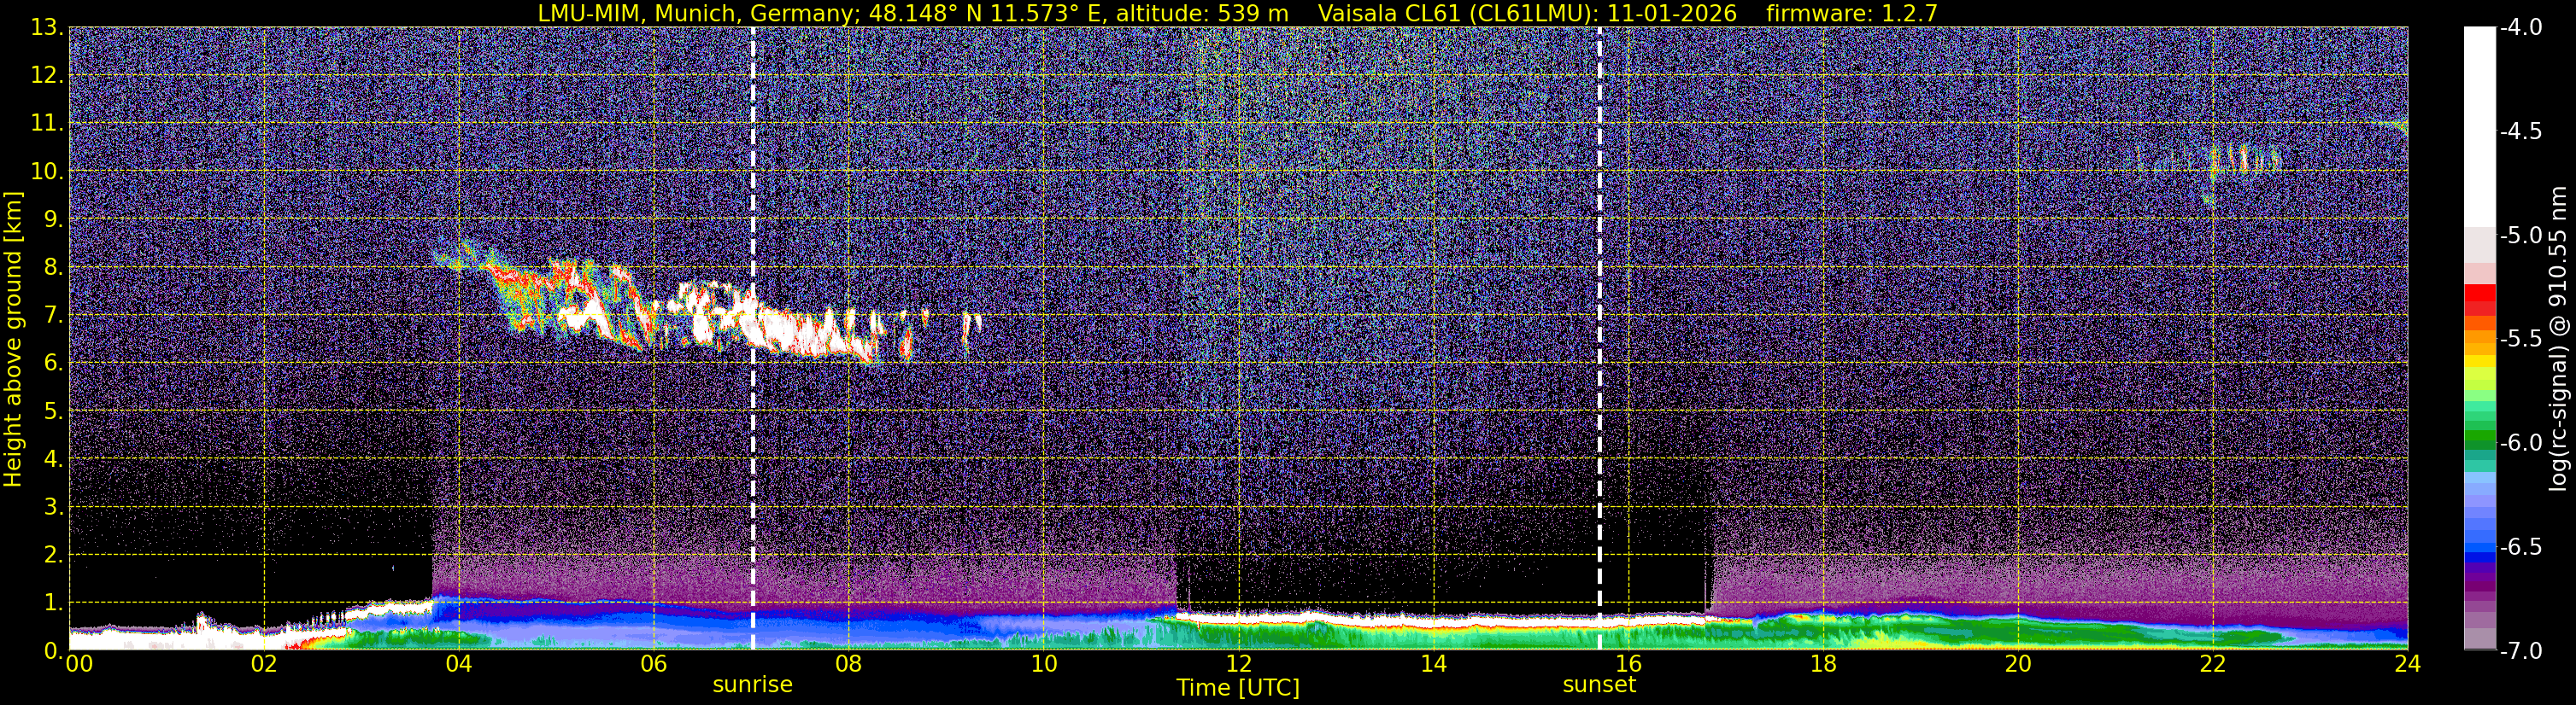Click the sunrise label below the time axis
The height and width of the screenshot is (705, 2576).
[x=752, y=685]
